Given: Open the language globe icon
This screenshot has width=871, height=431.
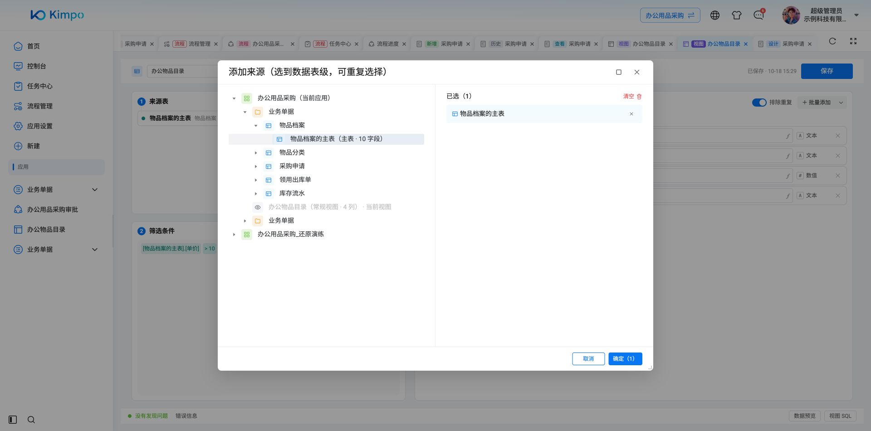Looking at the screenshot, I should pos(715,15).
